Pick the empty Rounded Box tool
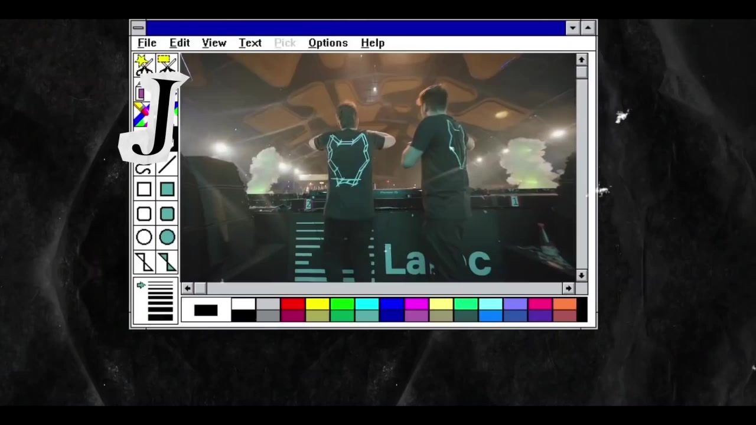 point(144,213)
